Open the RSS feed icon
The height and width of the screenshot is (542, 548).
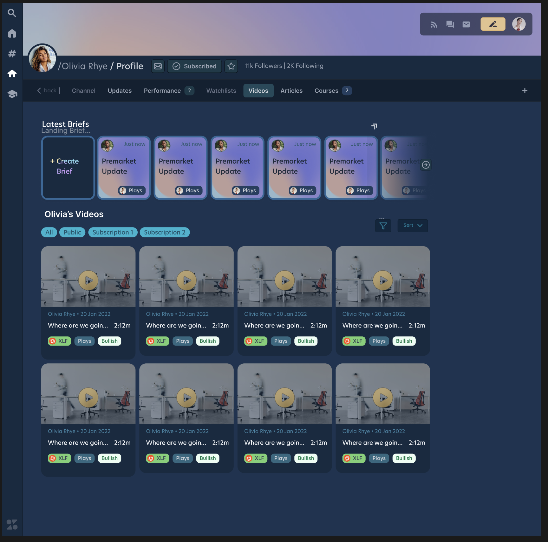click(x=434, y=24)
